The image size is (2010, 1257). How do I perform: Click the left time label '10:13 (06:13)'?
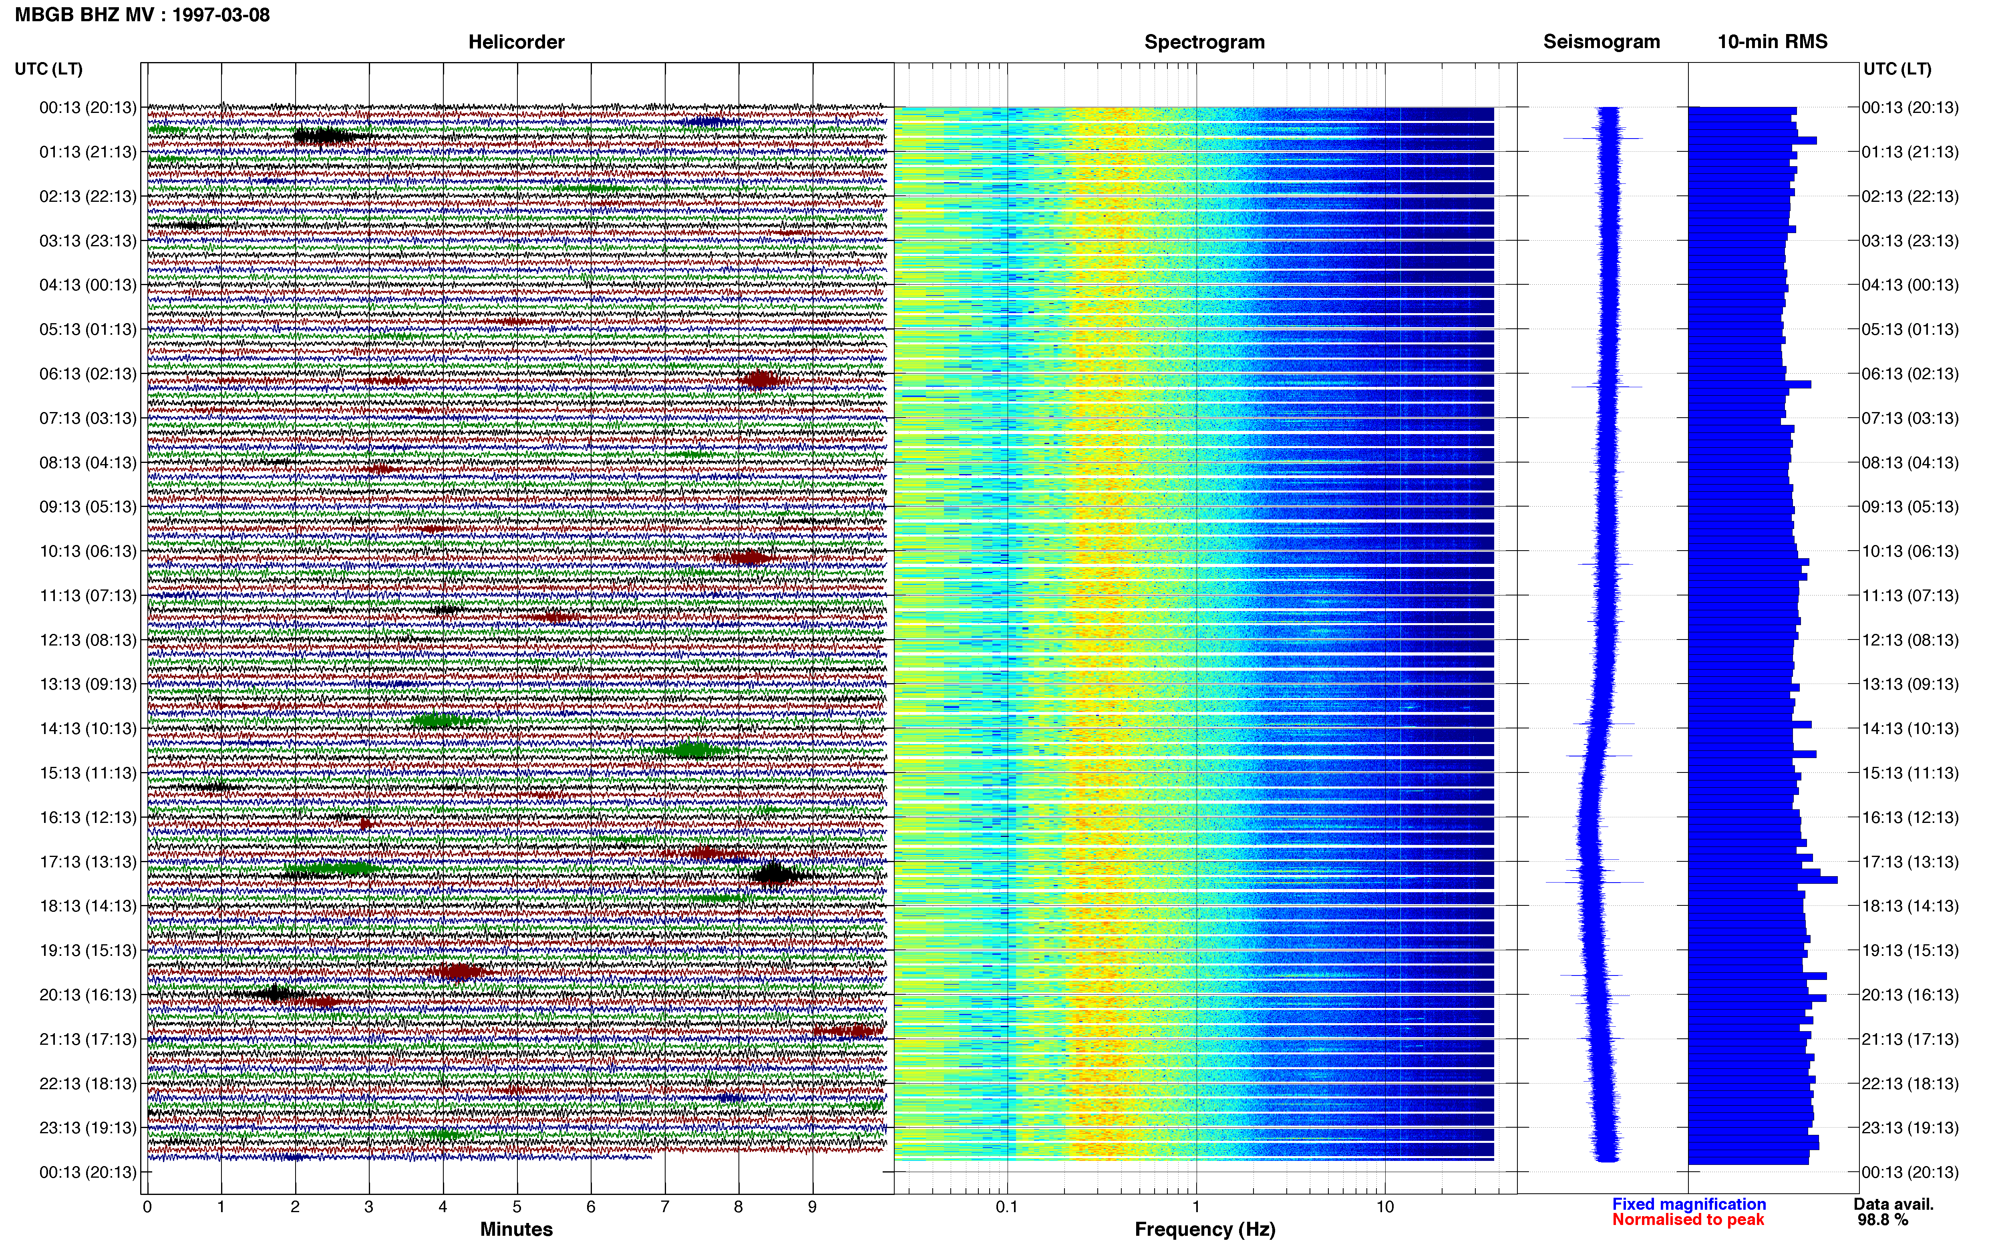(88, 551)
